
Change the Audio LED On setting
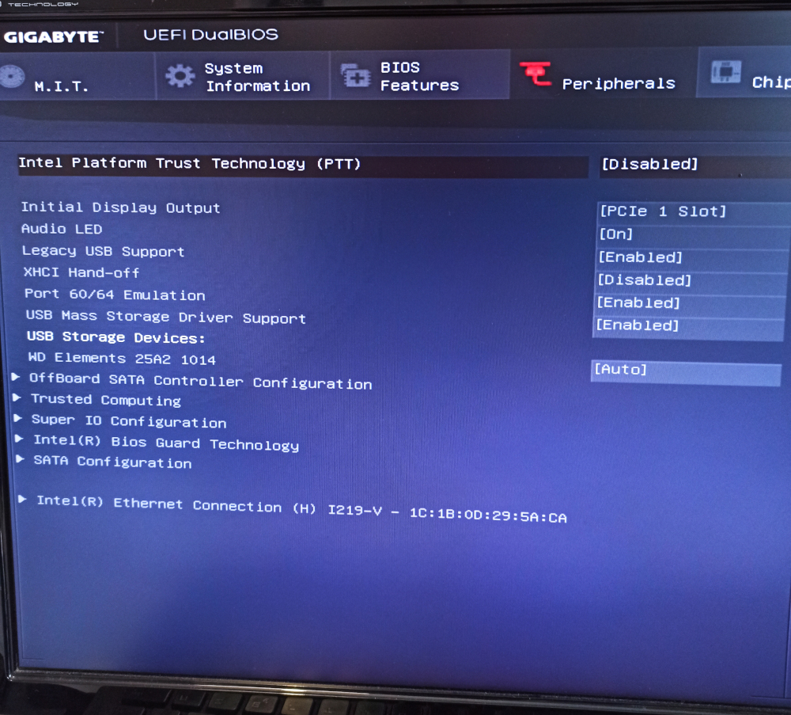(x=616, y=234)
